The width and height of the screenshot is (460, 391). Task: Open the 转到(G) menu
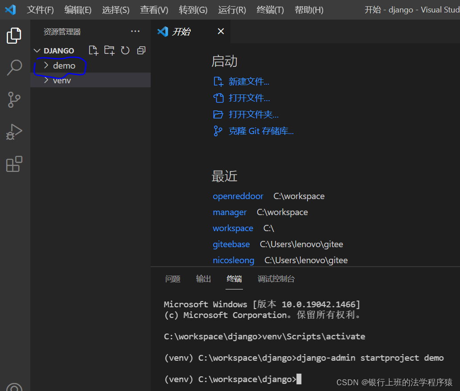pyautogui.click(x=193, y=10)
